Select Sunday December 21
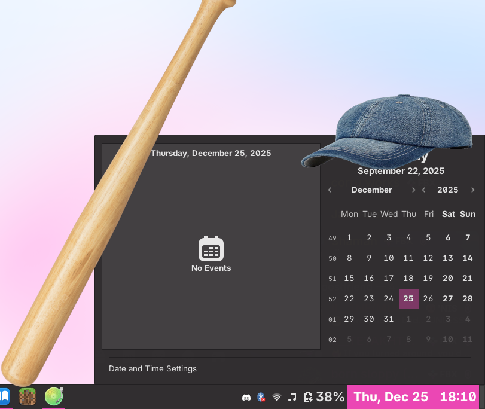The height and width of the screenshot is (409, 485). click(x=468, y=279)
